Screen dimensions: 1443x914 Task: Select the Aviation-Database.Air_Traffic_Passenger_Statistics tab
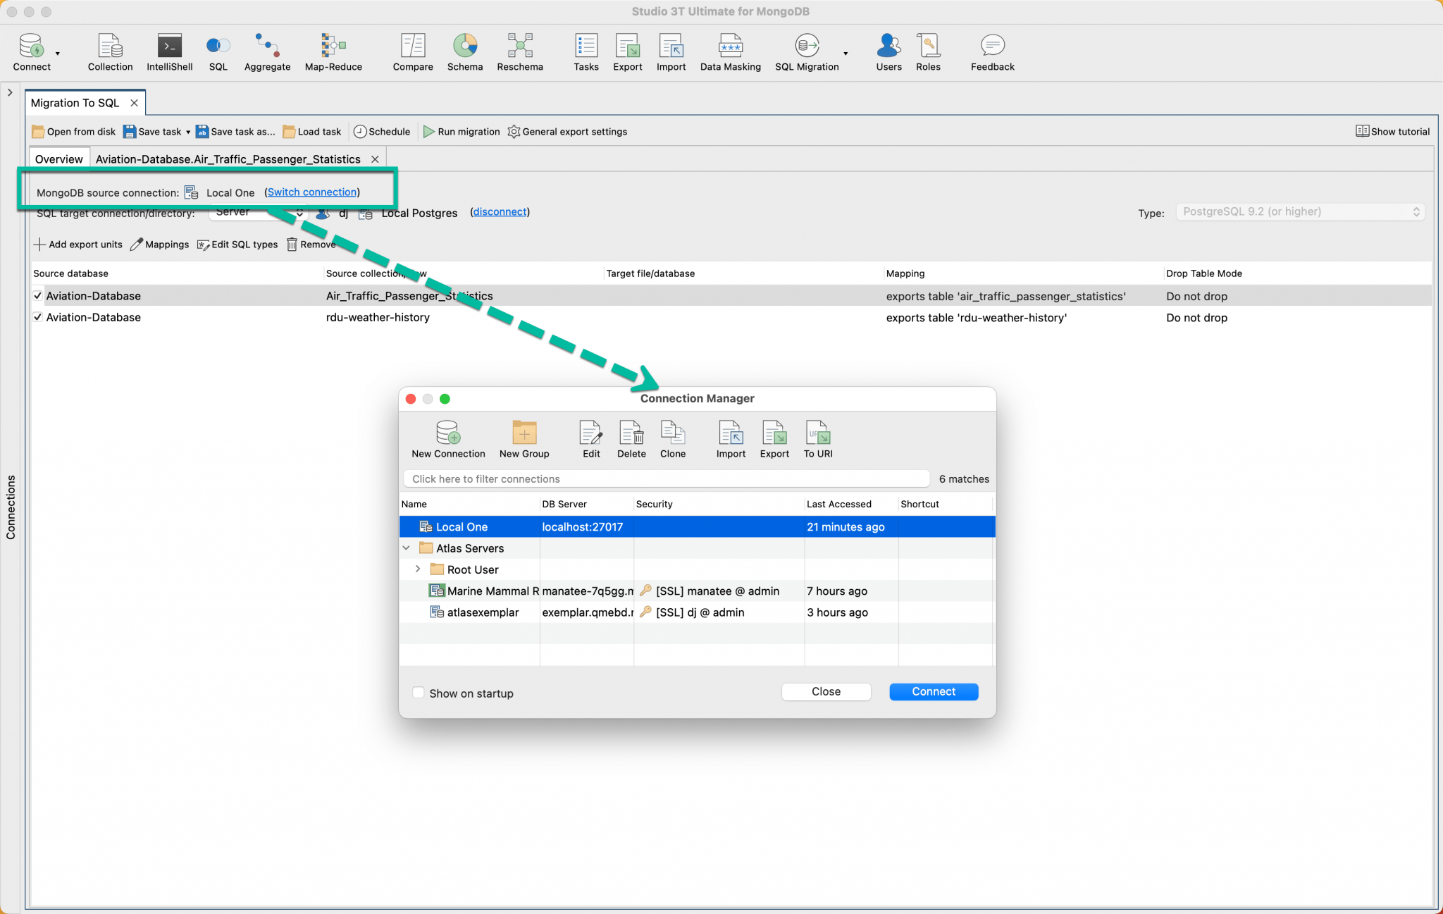pyautogui.click(x=228, y=159)
